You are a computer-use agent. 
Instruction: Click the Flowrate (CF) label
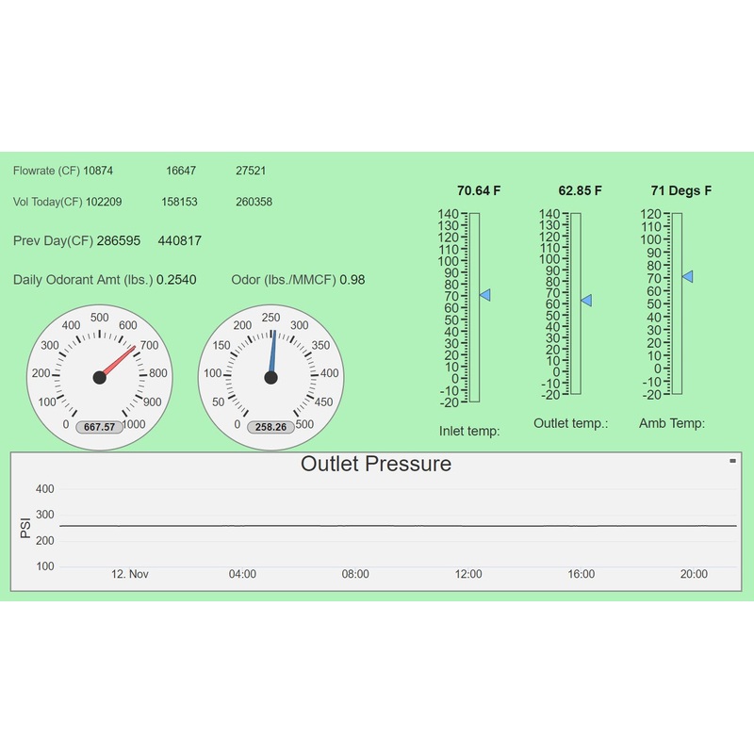(x=46, y=171)
